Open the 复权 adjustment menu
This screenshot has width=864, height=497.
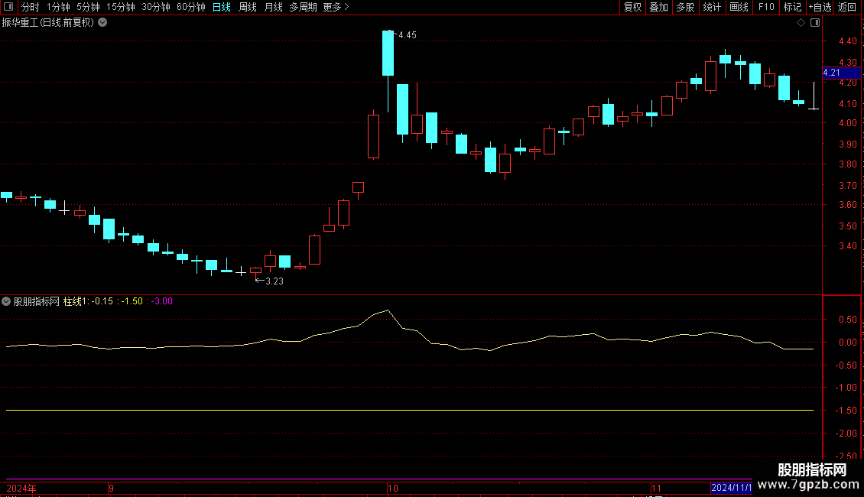tap(632, 7)
